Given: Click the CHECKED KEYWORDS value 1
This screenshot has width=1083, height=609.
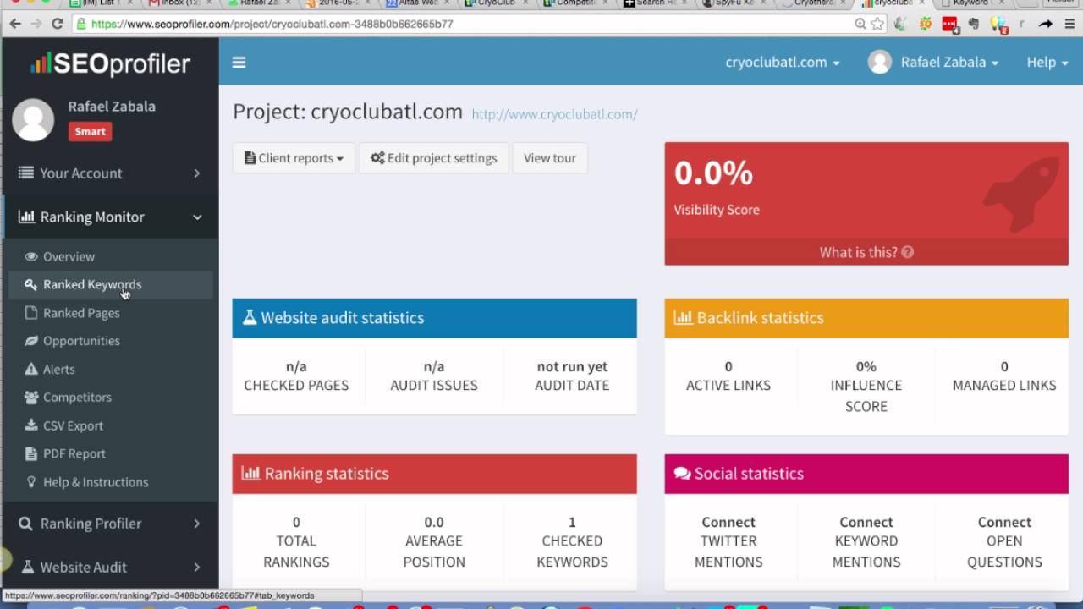Looking at the screenshot, I should coord(572,522).
